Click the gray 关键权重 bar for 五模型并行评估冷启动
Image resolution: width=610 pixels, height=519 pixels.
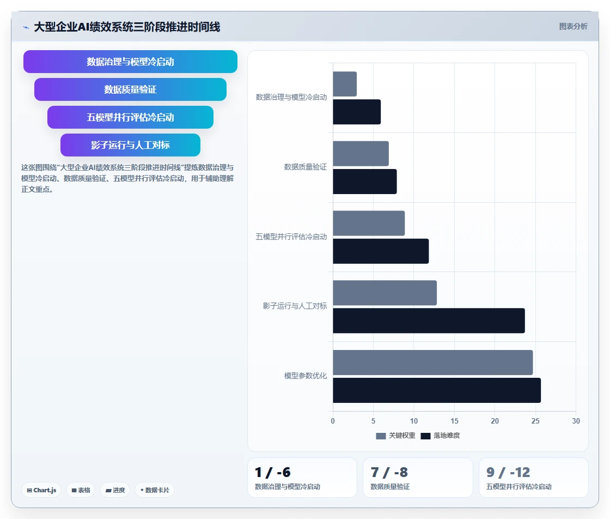[369, 223]
